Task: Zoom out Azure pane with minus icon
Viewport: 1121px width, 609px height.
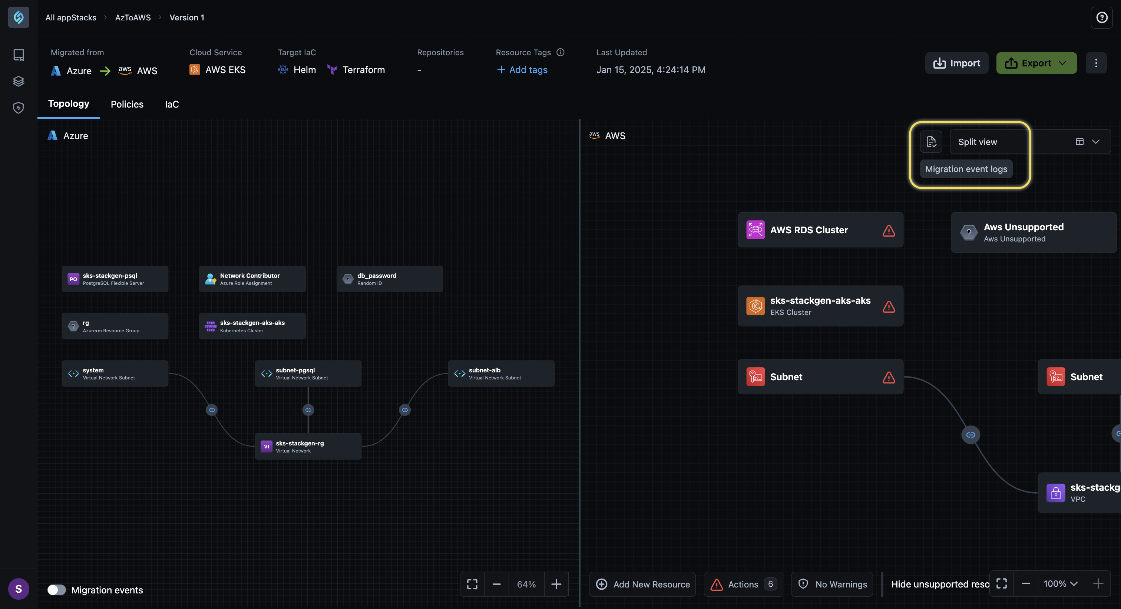Action: pos(496,584)
